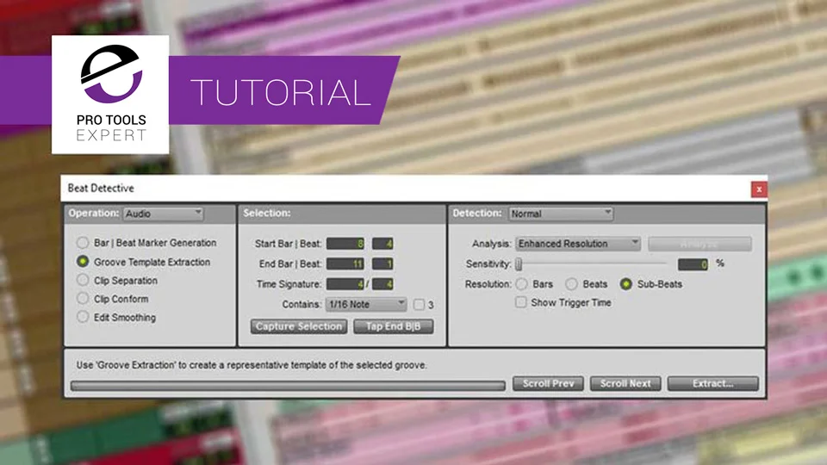827x465 pixels.
Task: Click the Tap End B|B button
Action: tap(394, 326)
